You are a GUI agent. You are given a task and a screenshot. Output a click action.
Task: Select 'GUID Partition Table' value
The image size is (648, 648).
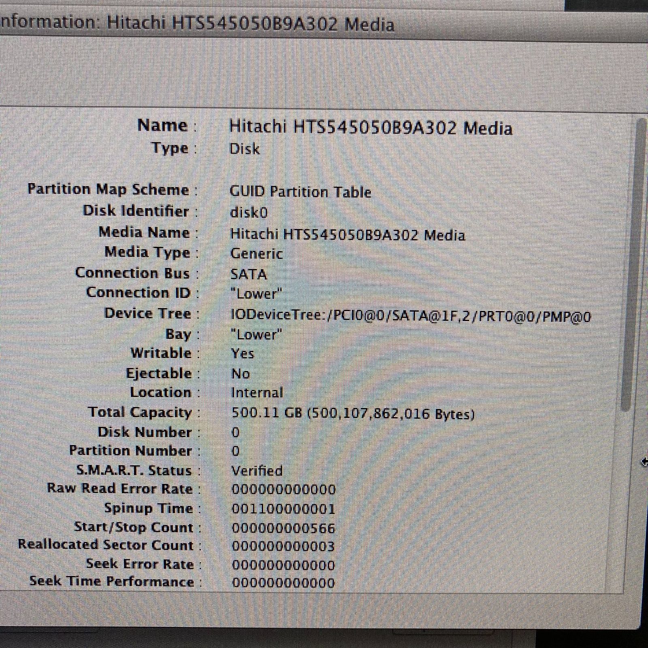[300, 192]
